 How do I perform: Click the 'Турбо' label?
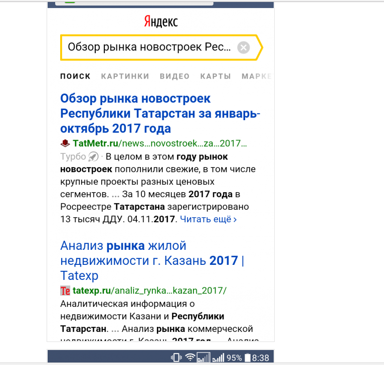tap(73, 157)
